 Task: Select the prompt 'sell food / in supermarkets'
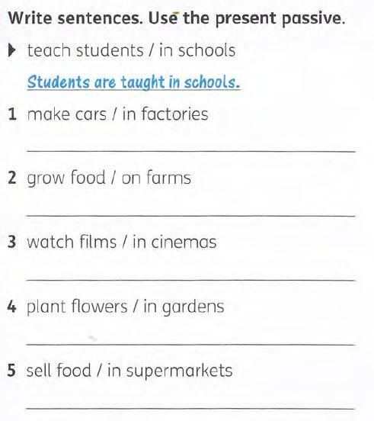tap(129, 371)
